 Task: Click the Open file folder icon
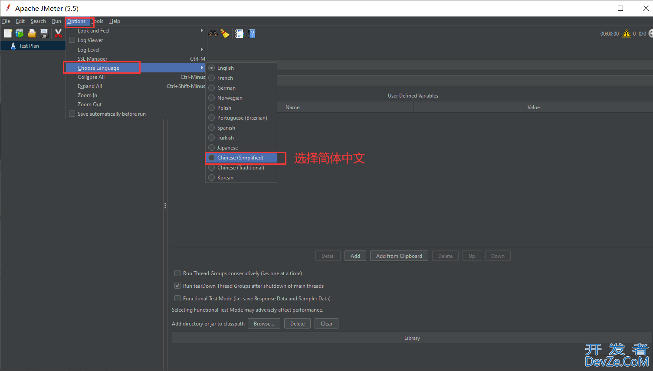point(32,33)
